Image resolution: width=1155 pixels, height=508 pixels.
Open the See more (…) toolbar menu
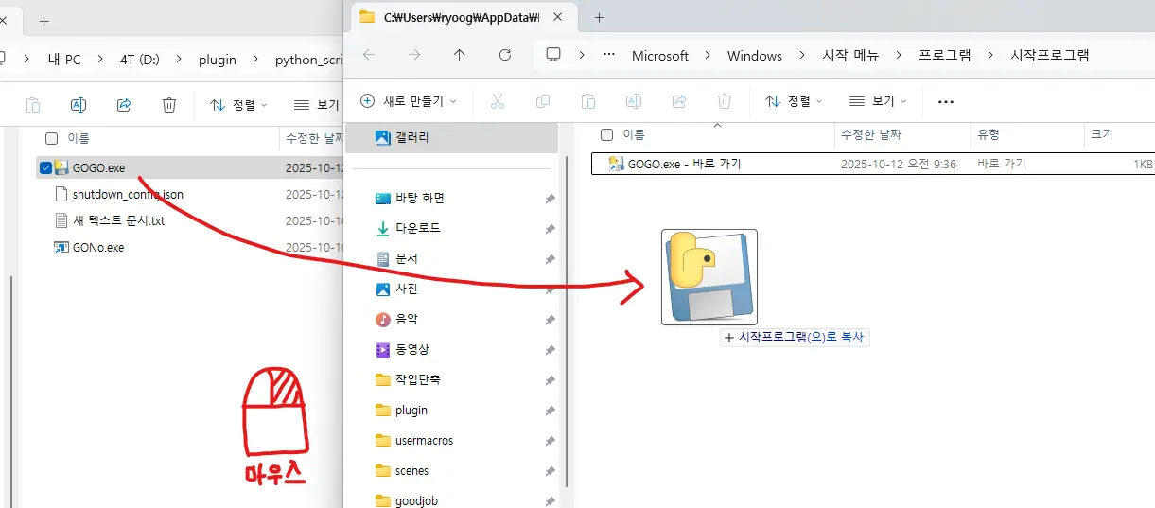[945, 101]
